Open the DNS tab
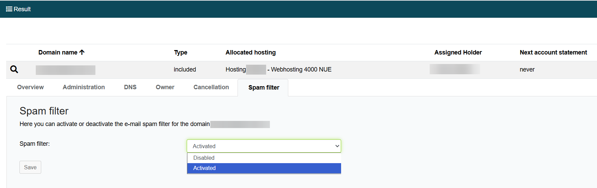 click(130, 87)
